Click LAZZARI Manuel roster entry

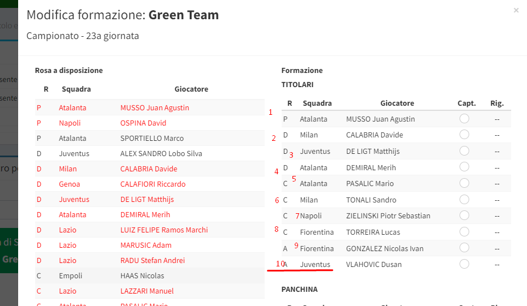pos(147,291)
